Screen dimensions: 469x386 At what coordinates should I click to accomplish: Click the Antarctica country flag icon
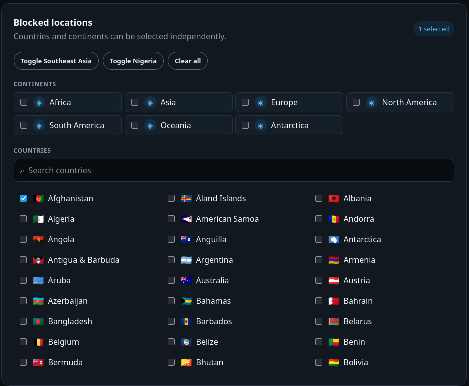[x=334, y=239]
